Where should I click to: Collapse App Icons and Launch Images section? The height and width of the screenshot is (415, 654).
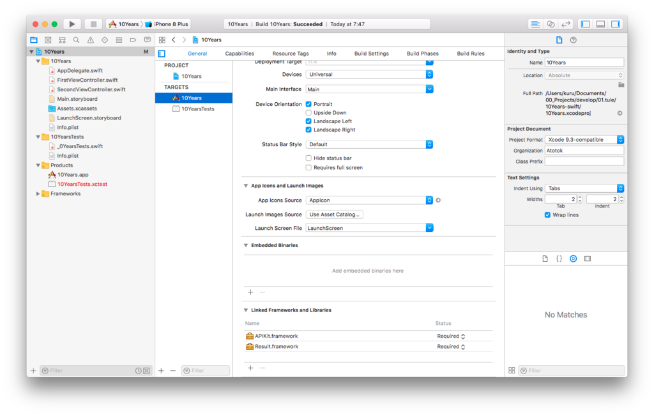pos(246,186)
